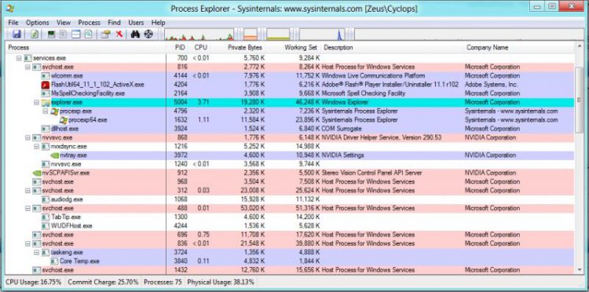The height and width of the screenshot is (292, 589).
Task: Toggle the lower pane toolbar icon
Action: pos(76,35)
